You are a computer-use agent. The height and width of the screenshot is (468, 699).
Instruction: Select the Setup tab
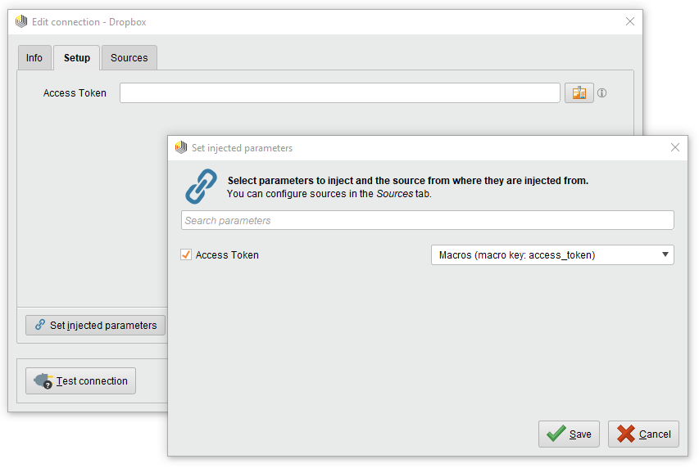coord(77,58)
